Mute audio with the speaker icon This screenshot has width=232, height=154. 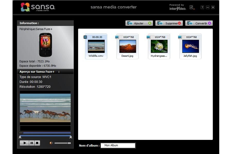click(x=51, y=143)
